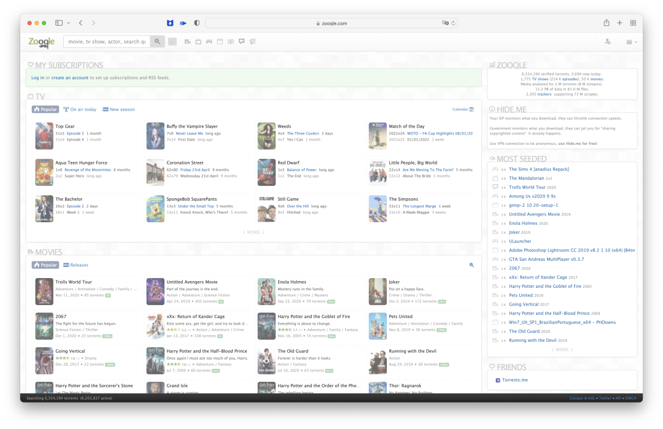Viewport: 663px width, 429px height.
Task: Click the Zoogle logo
Action: pos(42,42)
